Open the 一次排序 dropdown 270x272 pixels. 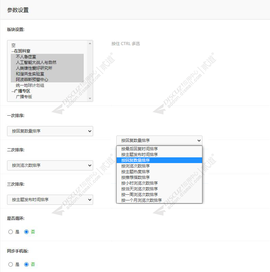(50, 131)
